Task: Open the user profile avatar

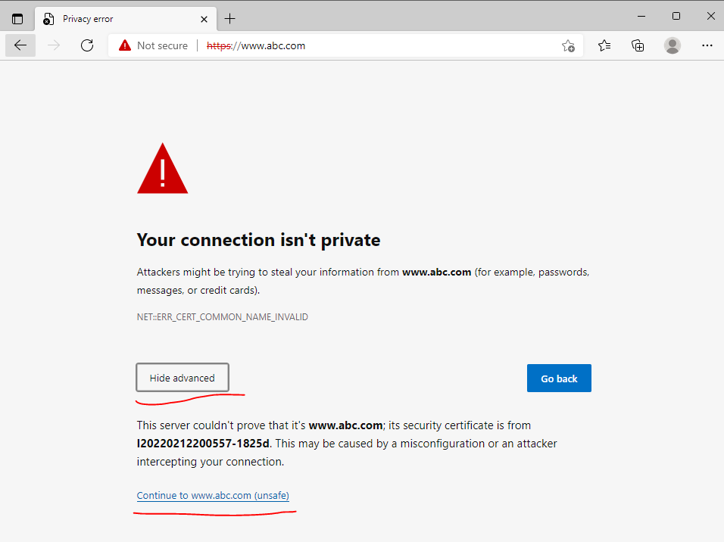Action: point(673,45)
